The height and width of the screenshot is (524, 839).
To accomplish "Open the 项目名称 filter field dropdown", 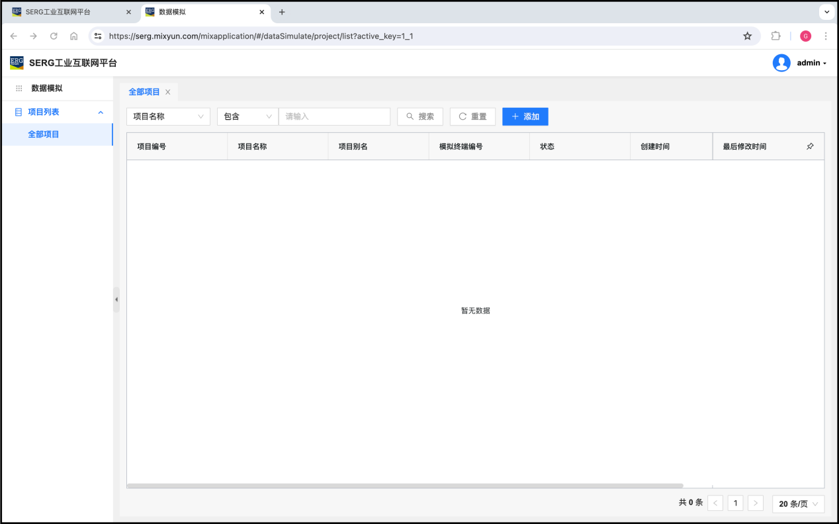I will pyautogui.click(x=168, y=116).
